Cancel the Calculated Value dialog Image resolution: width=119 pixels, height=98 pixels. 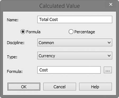[59, 87]
